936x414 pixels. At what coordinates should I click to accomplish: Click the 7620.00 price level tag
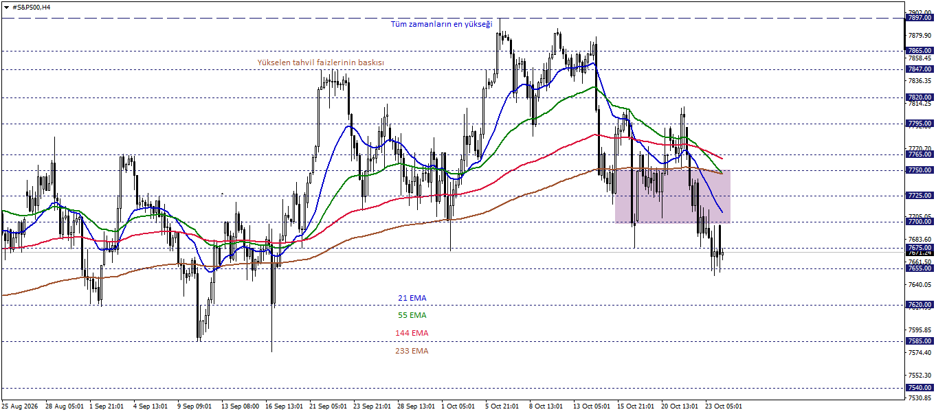click(x=920, y=304)
